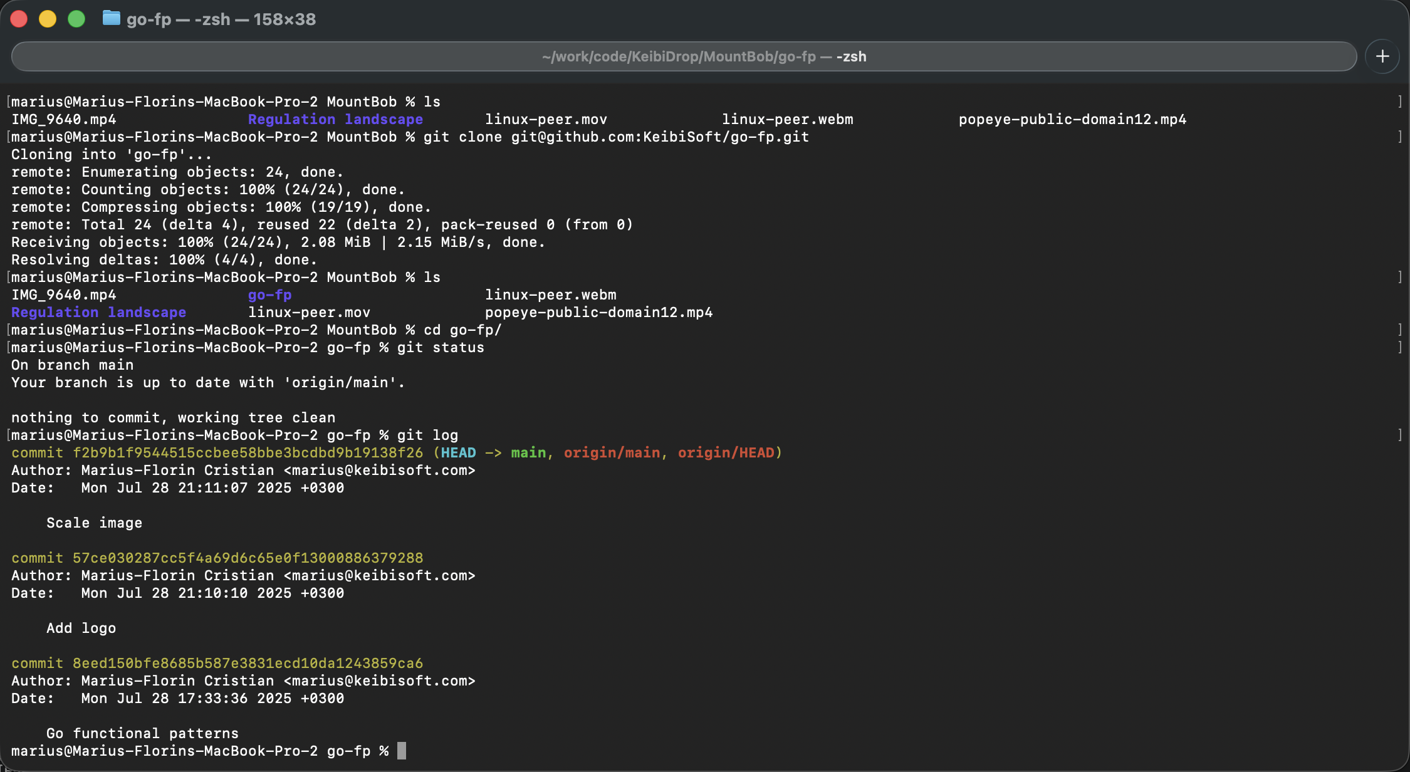Image resolution: width=1410 pixels, height=772 pixels.
Task: Select the path bar showing MountBob/go-fp
Action: [703, 56]
